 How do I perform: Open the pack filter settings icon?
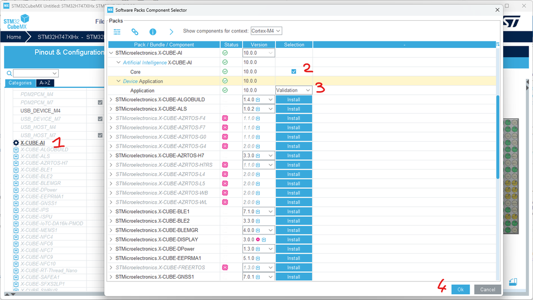click(x=117, y=32)
